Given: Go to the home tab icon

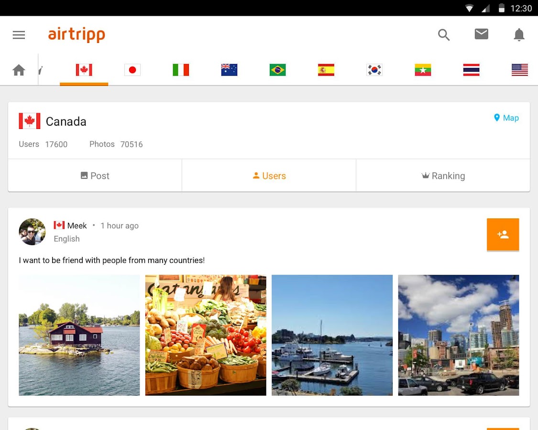Looking at the screenshot, I should coord(19,70).
